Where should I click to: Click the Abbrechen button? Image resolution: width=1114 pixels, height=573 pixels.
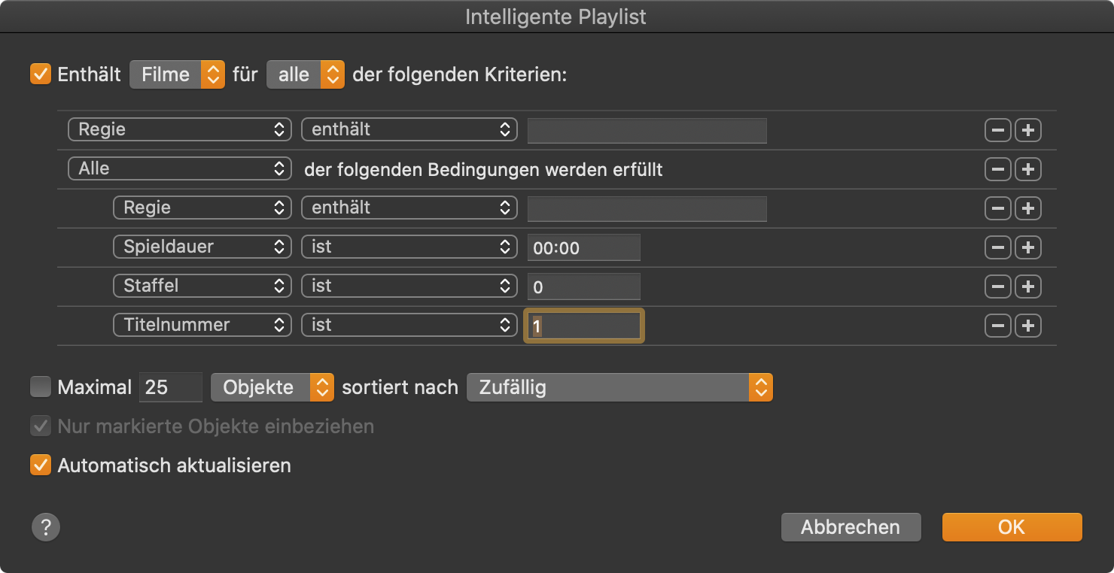click(x=851, y=527)
